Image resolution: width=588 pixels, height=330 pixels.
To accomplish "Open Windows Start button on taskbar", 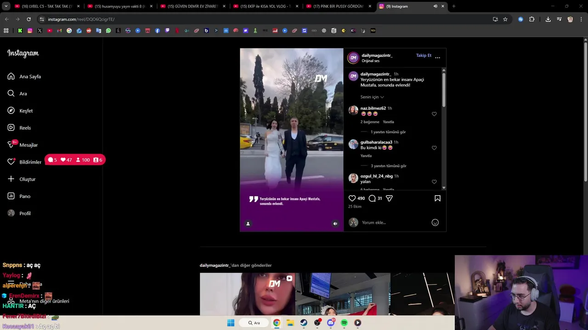I will coord(231,323).
